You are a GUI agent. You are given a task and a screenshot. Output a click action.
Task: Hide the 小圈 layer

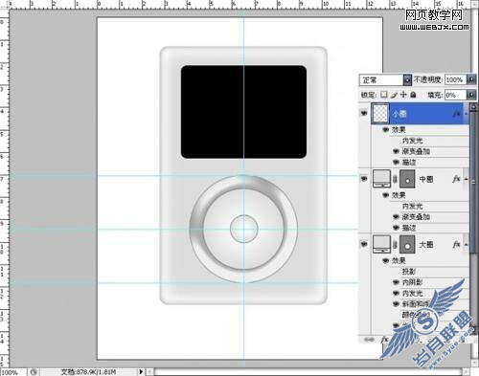point(364,113)
